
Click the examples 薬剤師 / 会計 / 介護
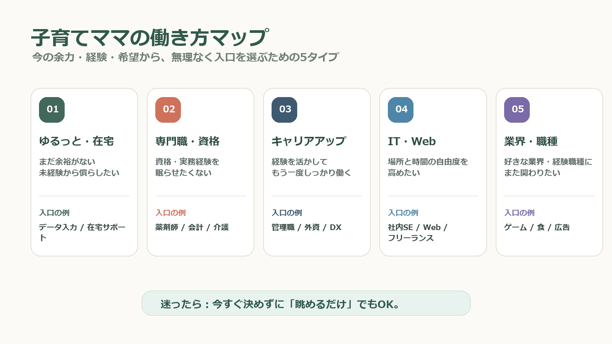[x=192, y=227]
